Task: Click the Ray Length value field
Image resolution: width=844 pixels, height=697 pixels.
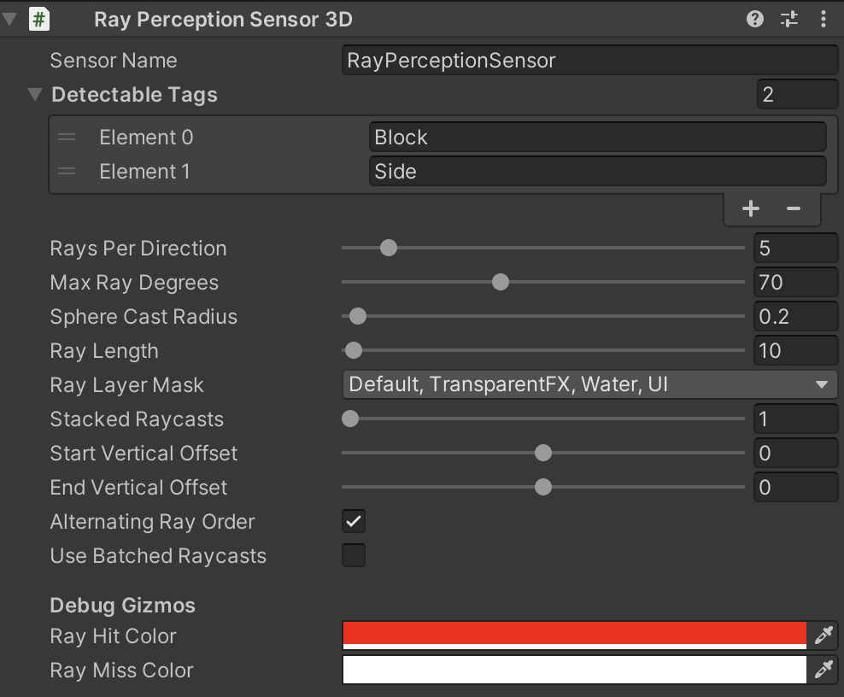Action: click(x=795, y=350)
